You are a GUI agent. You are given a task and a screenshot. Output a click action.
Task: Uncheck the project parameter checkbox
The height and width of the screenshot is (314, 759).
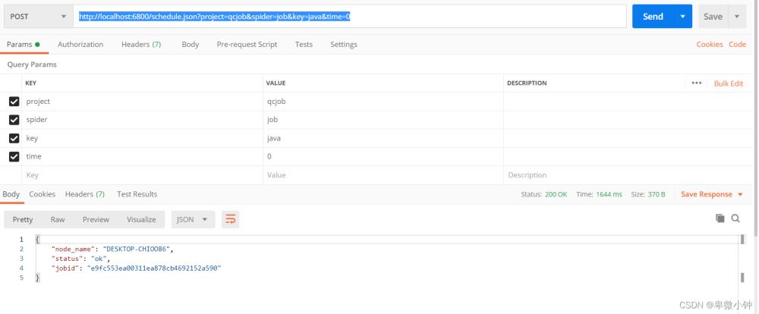[14, 102]
